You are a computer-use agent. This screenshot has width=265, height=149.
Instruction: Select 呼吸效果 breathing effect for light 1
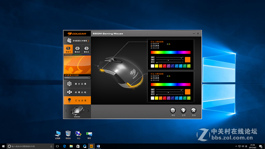click(x=152, y=44)
